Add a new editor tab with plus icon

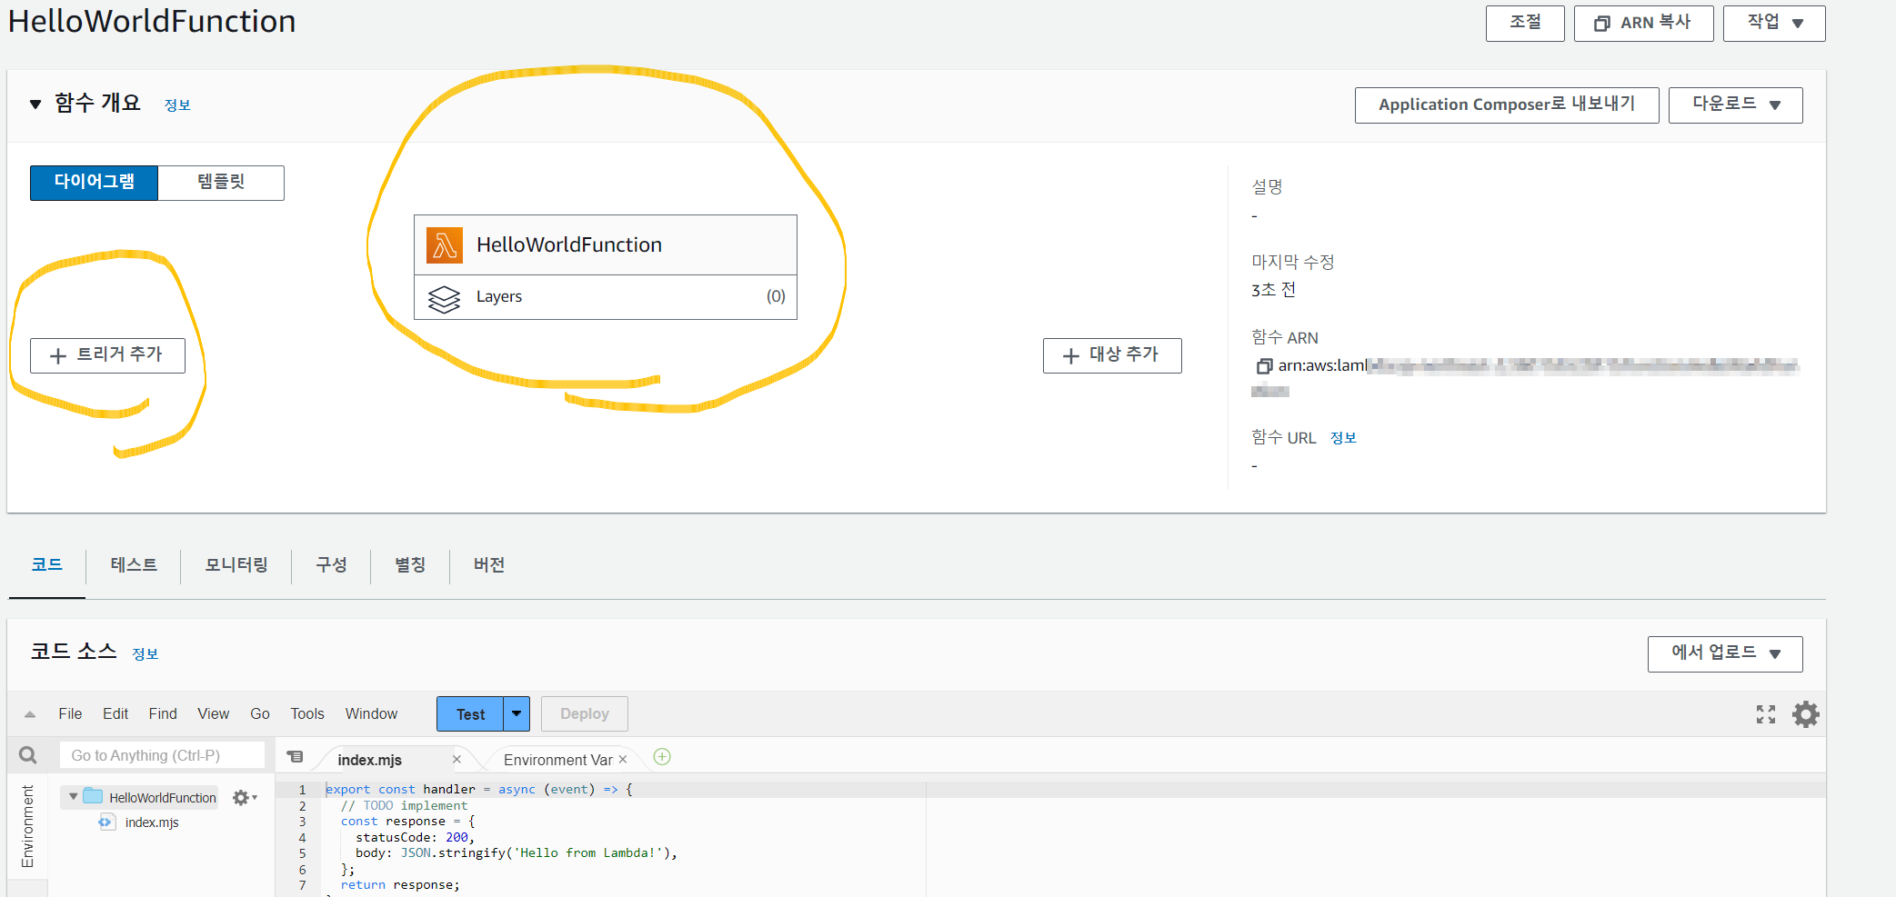662,757
